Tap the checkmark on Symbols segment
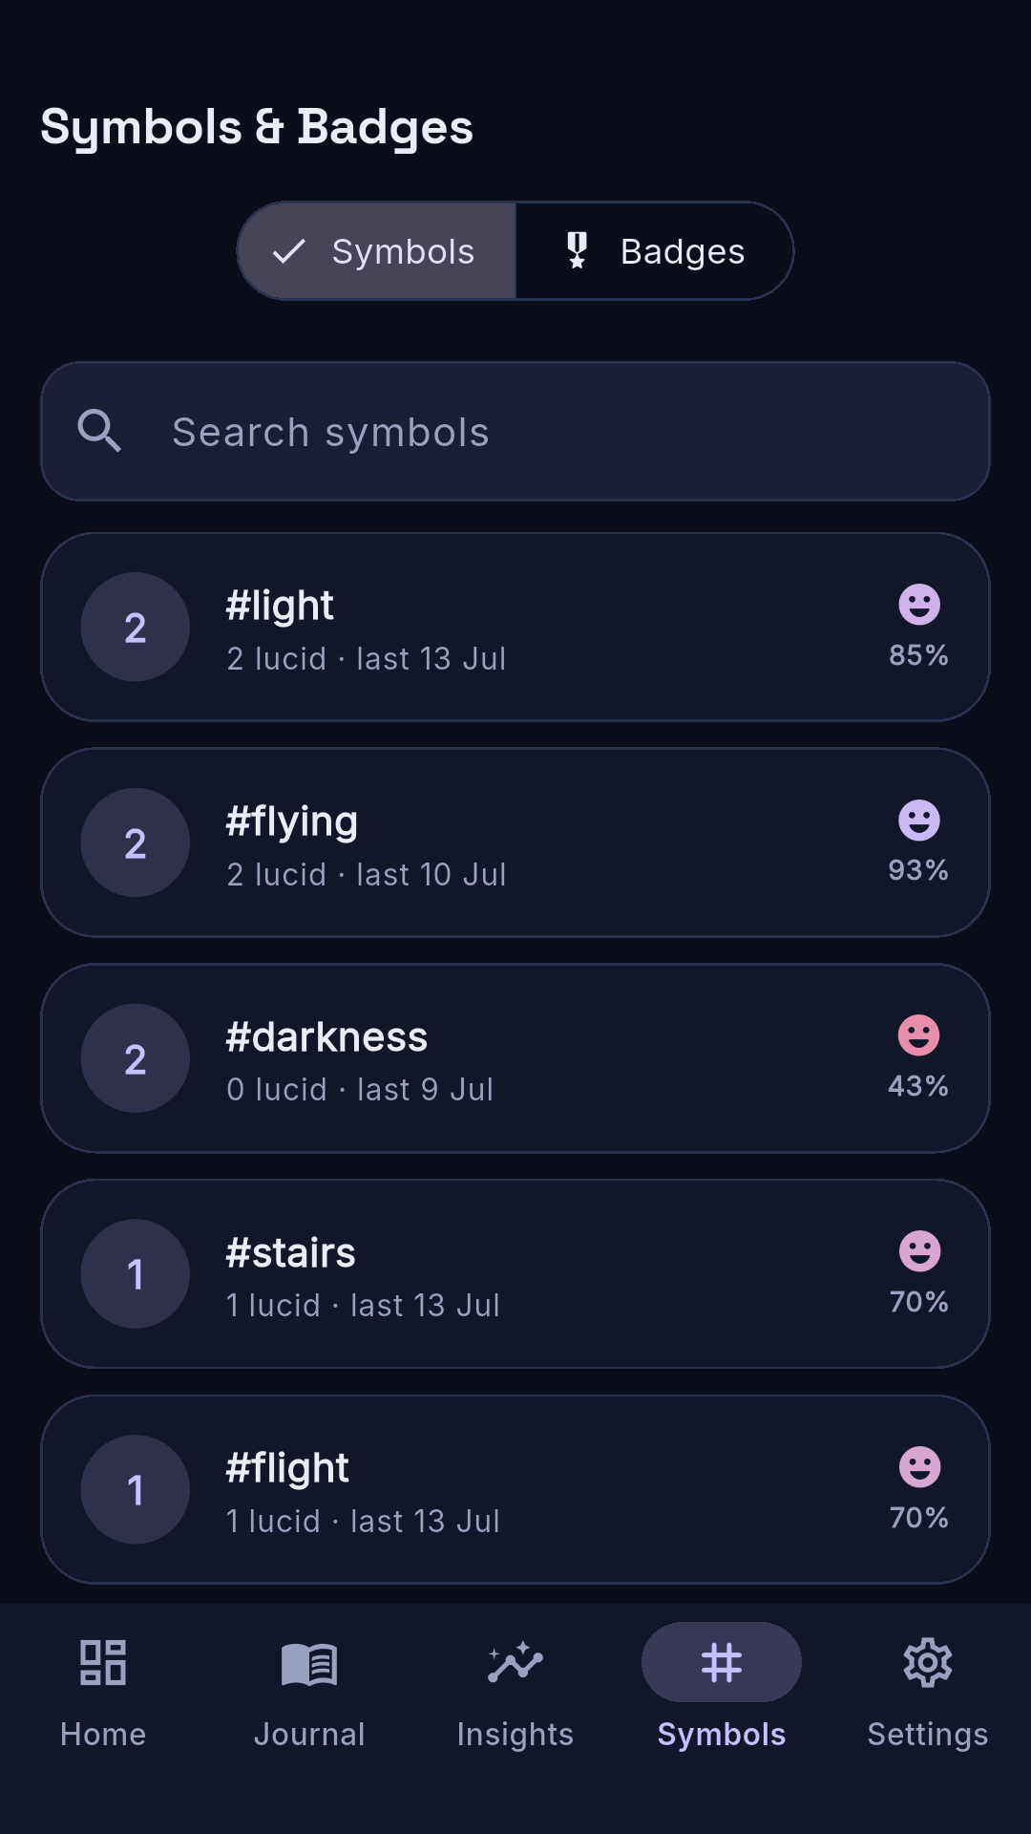The image size is (1031, 1834). click(x=288, y=251)
